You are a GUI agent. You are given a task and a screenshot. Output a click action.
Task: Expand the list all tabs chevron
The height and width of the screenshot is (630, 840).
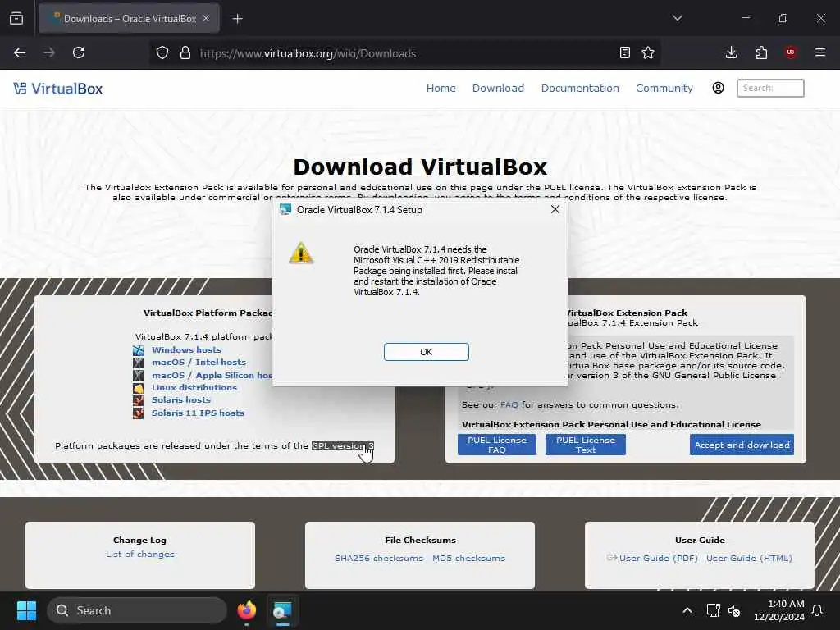click(678, 18)
